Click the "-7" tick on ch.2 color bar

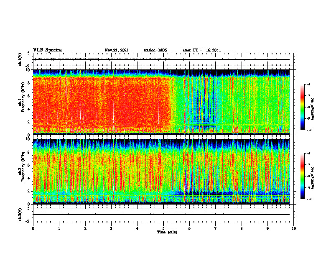pos(309,165)
